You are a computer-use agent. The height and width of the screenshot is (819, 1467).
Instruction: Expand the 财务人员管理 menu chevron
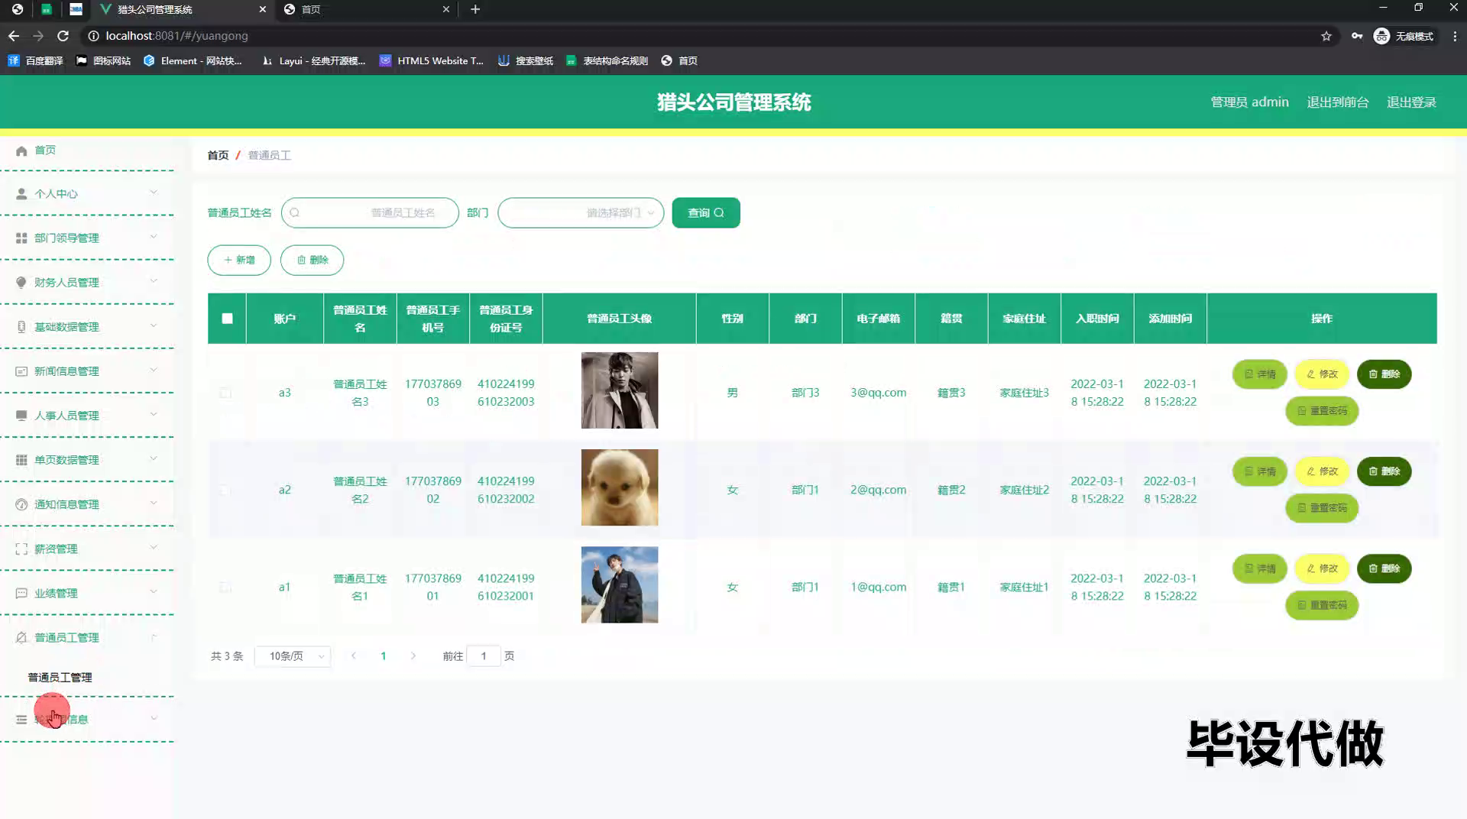pyautogui.click(x=154, y=281)
